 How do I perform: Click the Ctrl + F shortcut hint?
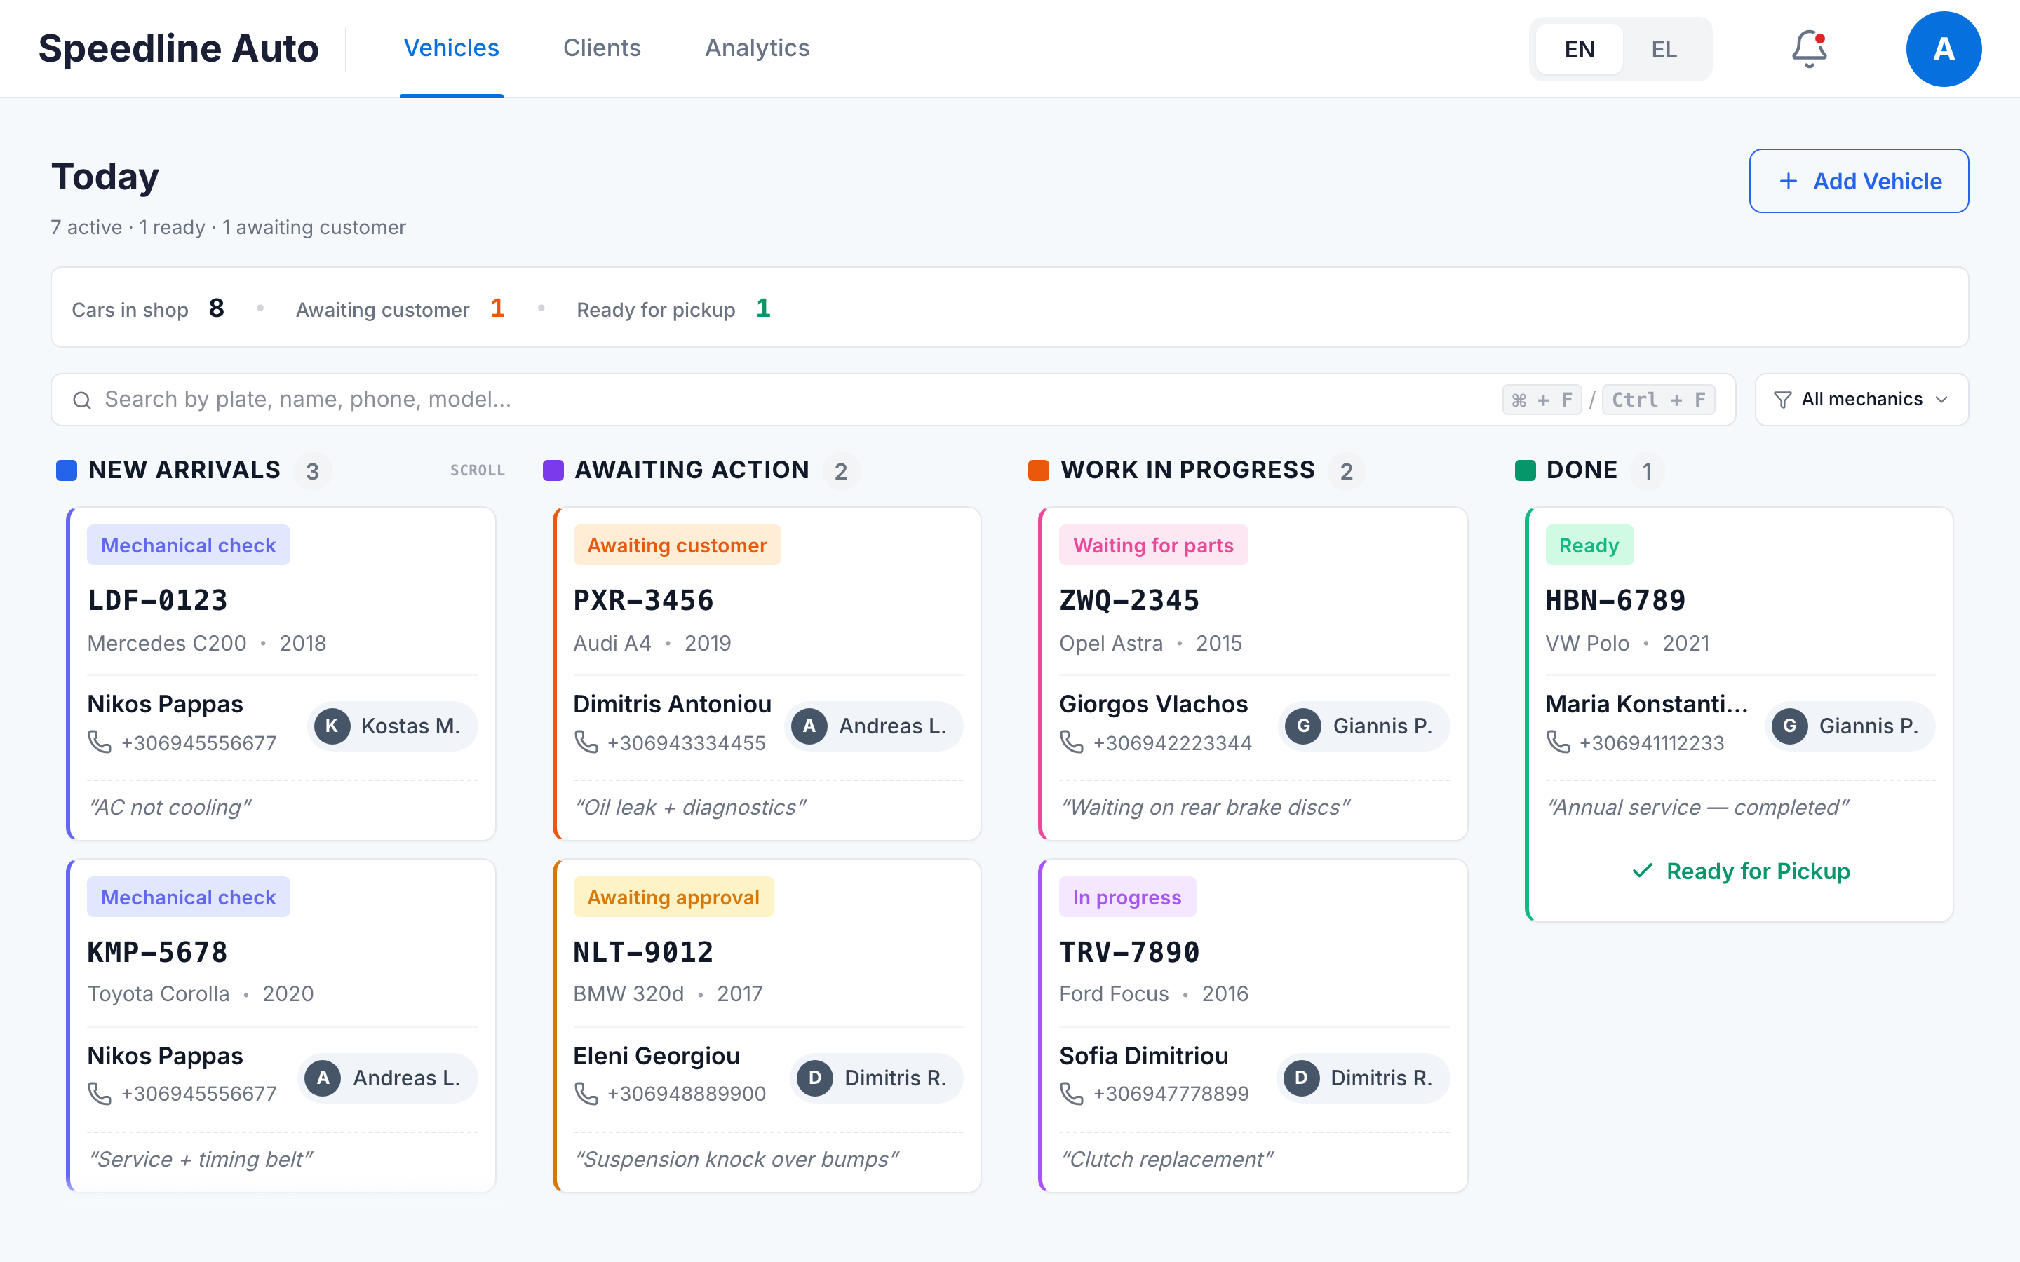tap(1658, 400)
